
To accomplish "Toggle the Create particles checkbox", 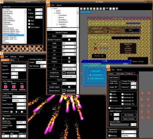I will pos(3,119).
